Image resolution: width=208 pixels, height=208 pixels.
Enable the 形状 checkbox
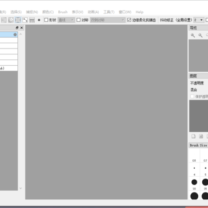tap(46, 20)
